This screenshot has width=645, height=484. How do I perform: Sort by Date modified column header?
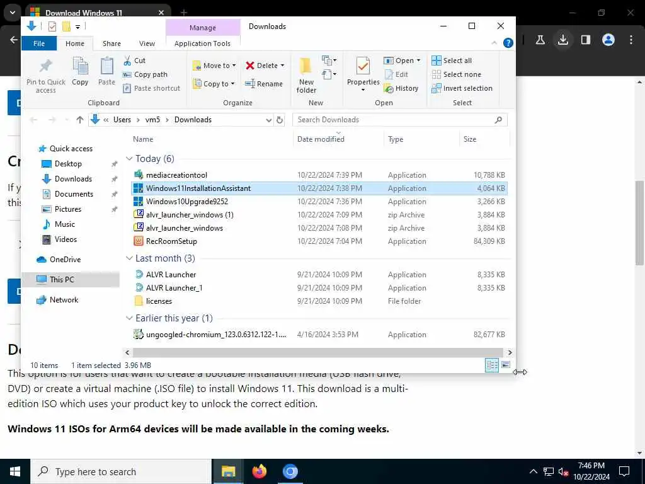tap(321, 139)
